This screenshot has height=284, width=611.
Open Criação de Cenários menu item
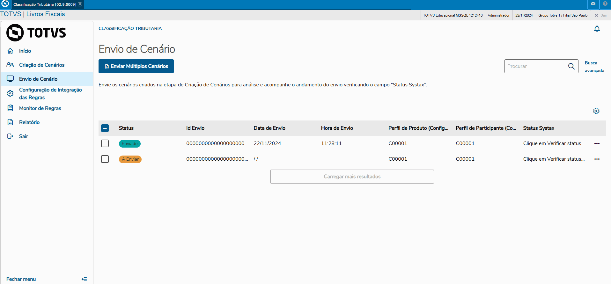pos(42,65)
